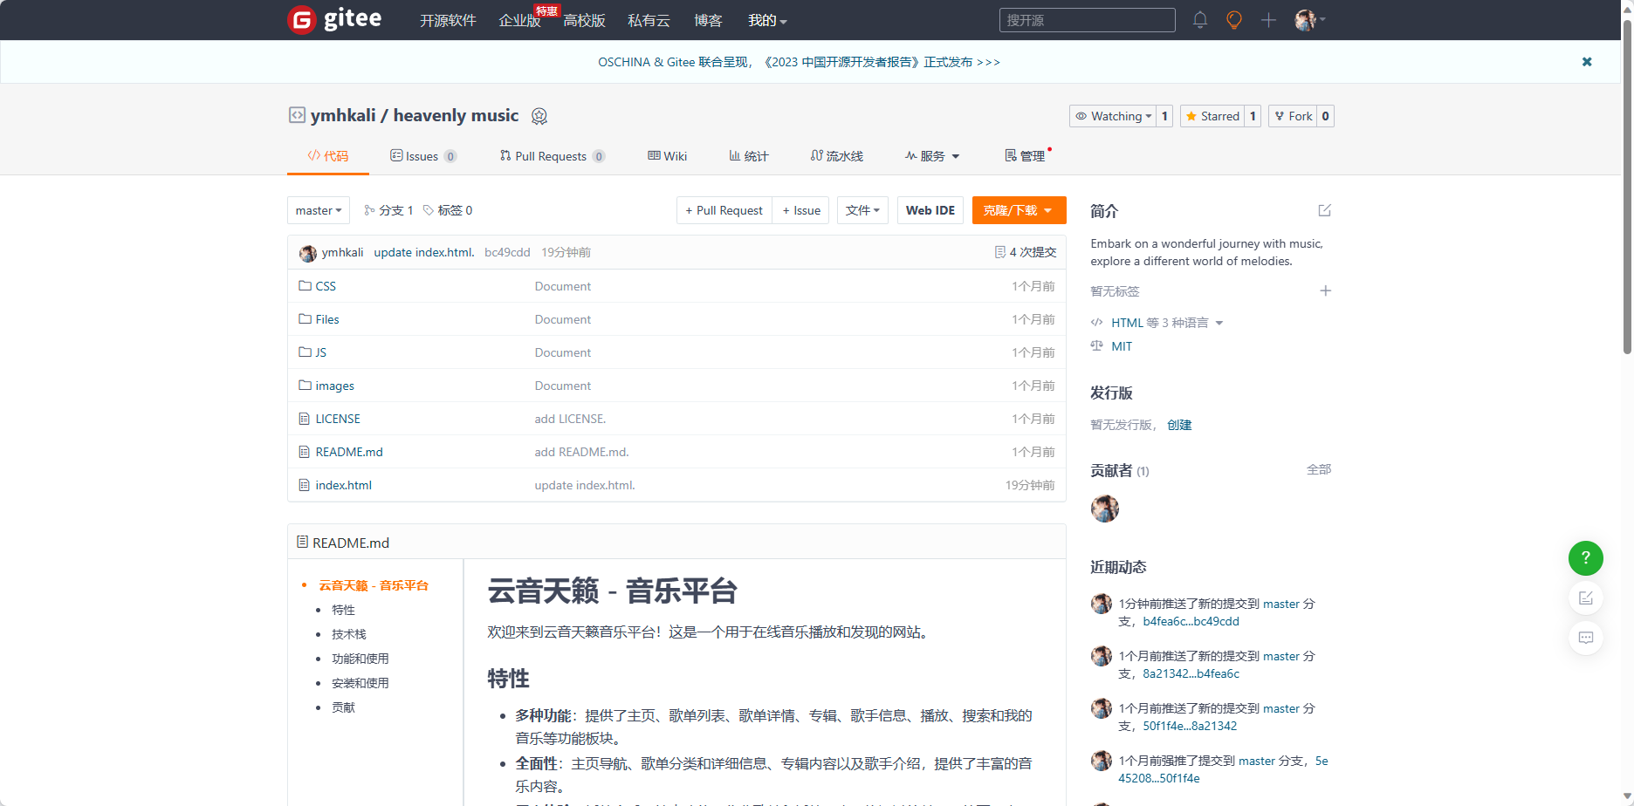Open README.md in file list
This screenshot has width=1634, height=806.
point(348,452)
